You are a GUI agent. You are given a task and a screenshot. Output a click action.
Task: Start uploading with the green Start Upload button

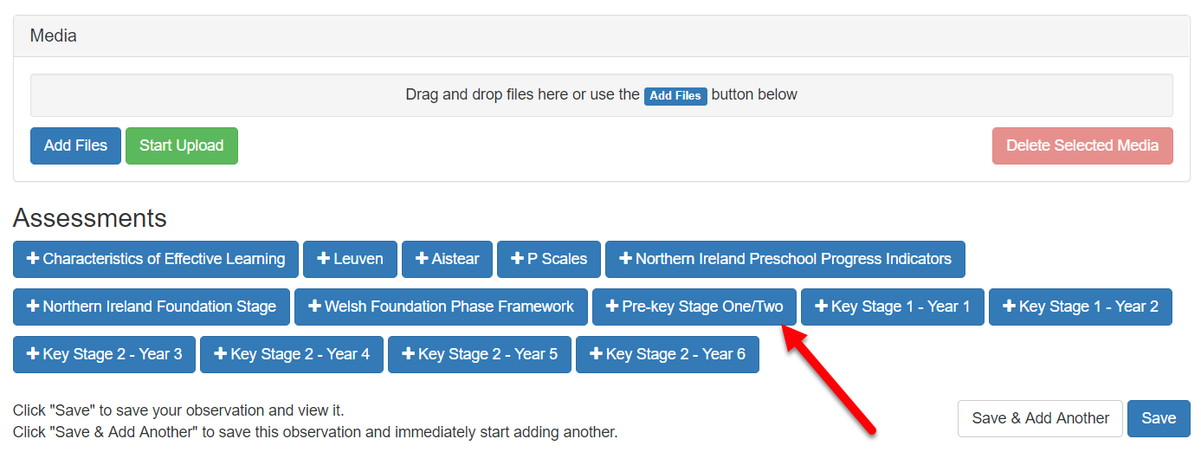click(182, 145)
